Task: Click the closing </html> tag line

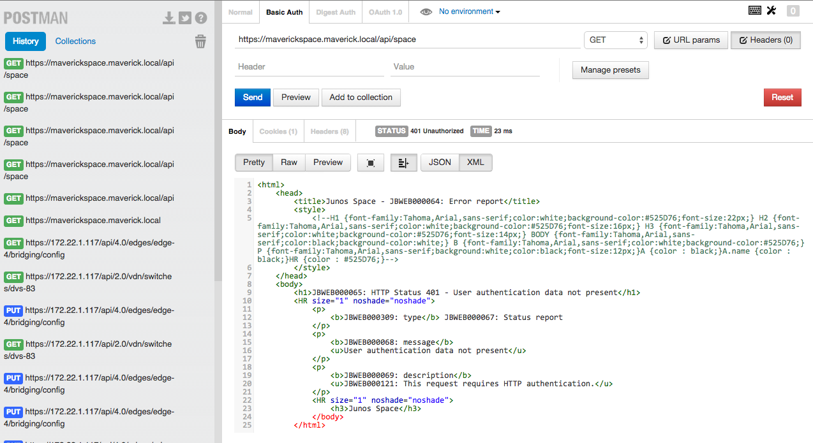Action: [x=310, y=425]
